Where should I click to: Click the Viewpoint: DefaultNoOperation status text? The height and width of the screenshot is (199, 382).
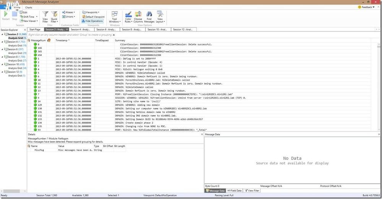pos(160,195)
